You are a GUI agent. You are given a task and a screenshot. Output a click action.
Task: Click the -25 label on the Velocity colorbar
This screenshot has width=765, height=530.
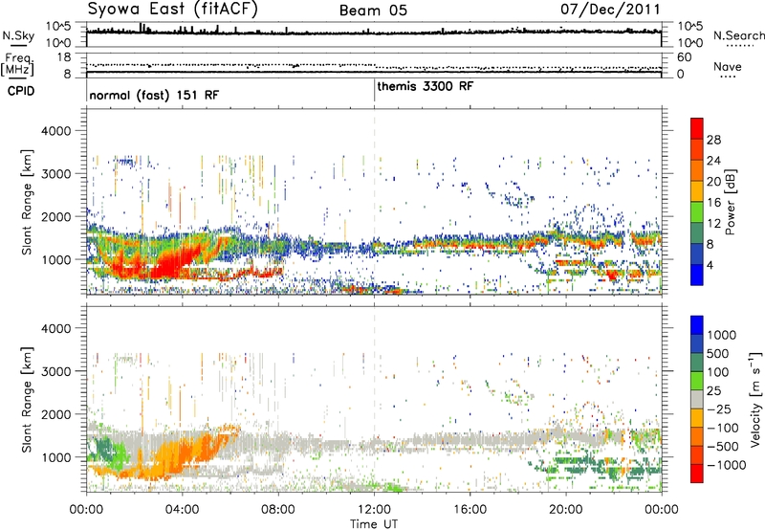pos(721,409)
